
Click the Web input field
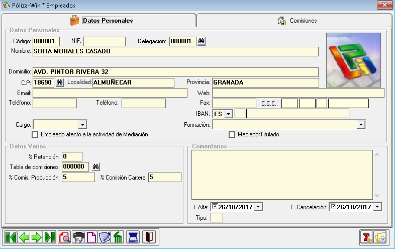[299, 93]
